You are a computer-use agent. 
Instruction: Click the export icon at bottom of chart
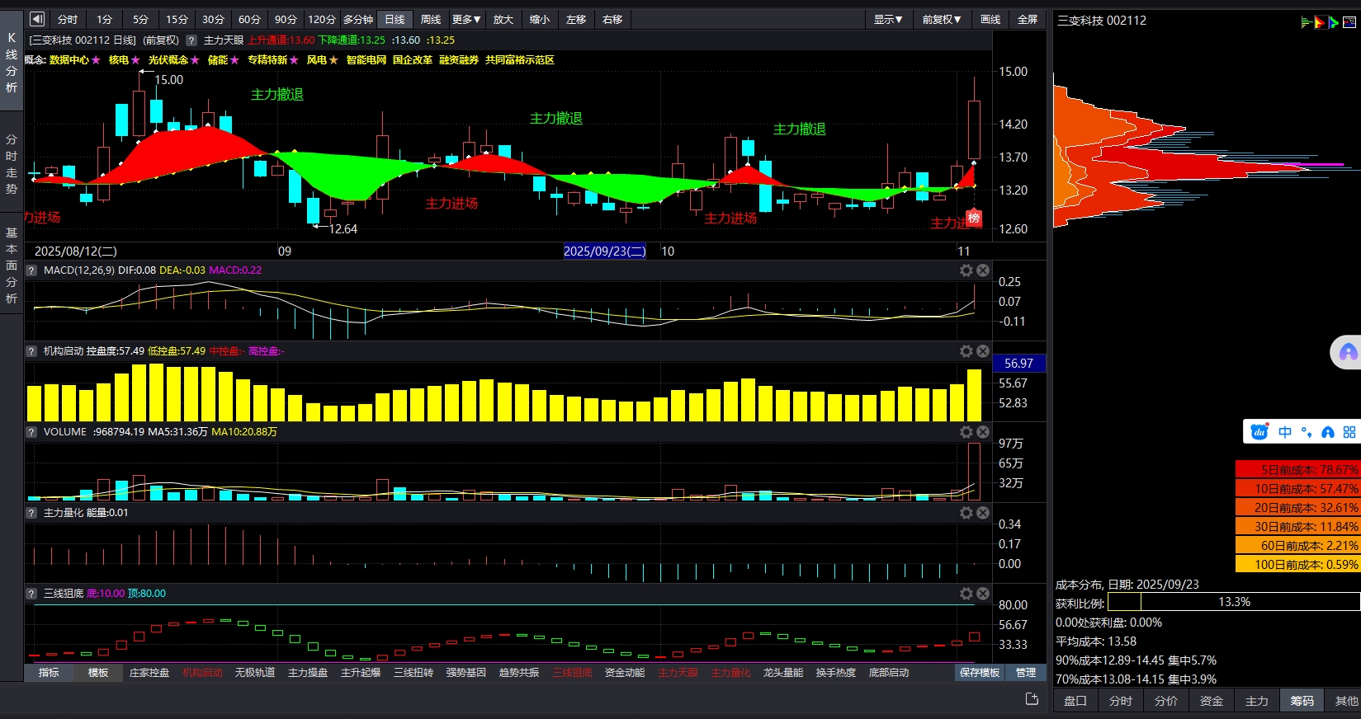(x=1032, y=699)
